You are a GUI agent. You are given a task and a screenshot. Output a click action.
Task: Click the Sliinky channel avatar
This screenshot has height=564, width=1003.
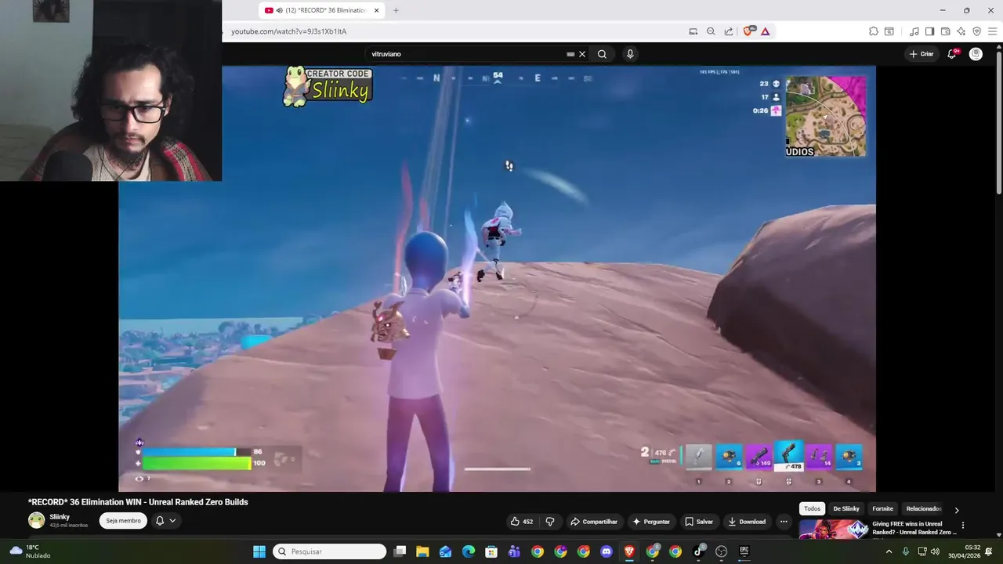click(x=36, y=520)
